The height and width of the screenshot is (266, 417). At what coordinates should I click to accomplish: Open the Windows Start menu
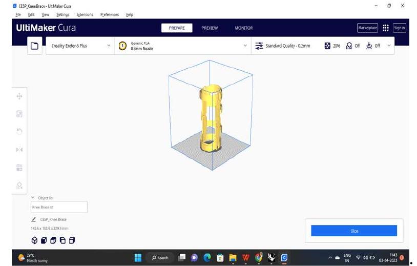(x=138, y=257)
